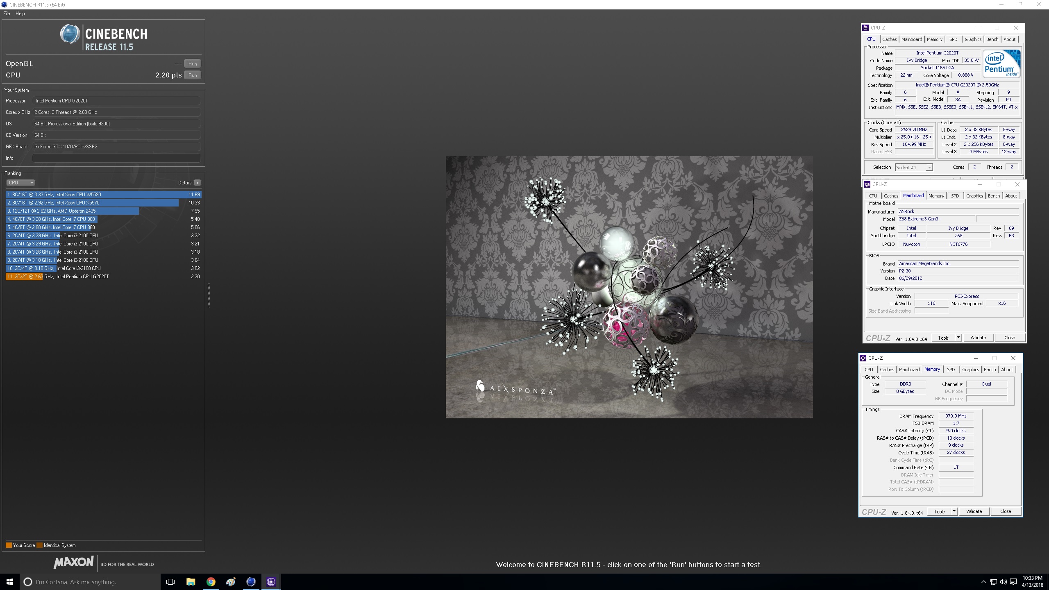Screen dimensions: 1049x590
Task: Select AMD Opteron 2435 ranking row
Action: pyautogui.click(x=103, y=211)
